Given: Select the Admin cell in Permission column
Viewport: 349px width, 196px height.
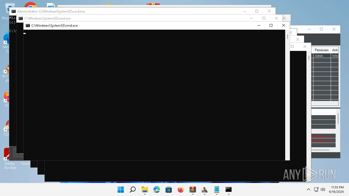Looking at the screenshot, I should pos(322,56).
